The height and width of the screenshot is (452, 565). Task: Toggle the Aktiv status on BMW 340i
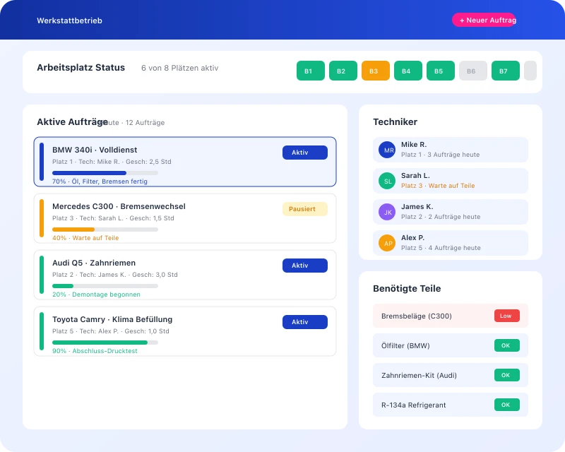click(304, 153)
